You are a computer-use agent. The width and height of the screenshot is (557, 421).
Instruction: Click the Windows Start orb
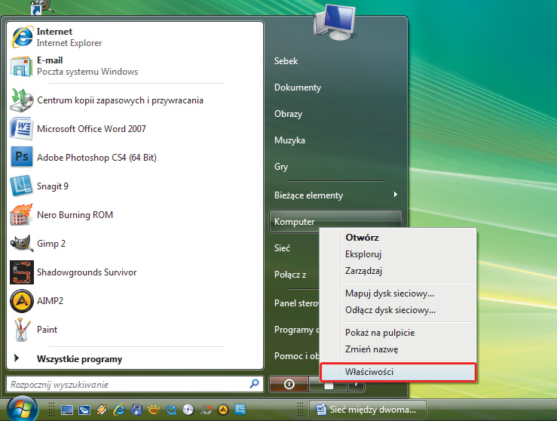tap(24, 408)
